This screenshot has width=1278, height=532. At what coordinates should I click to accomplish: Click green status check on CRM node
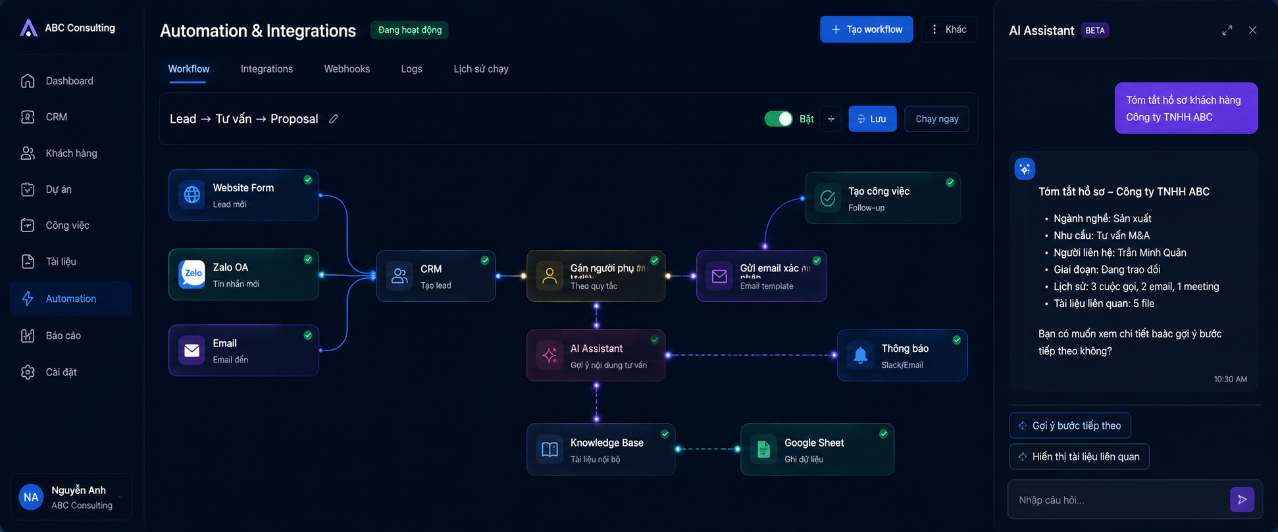[x=485, y=260]
